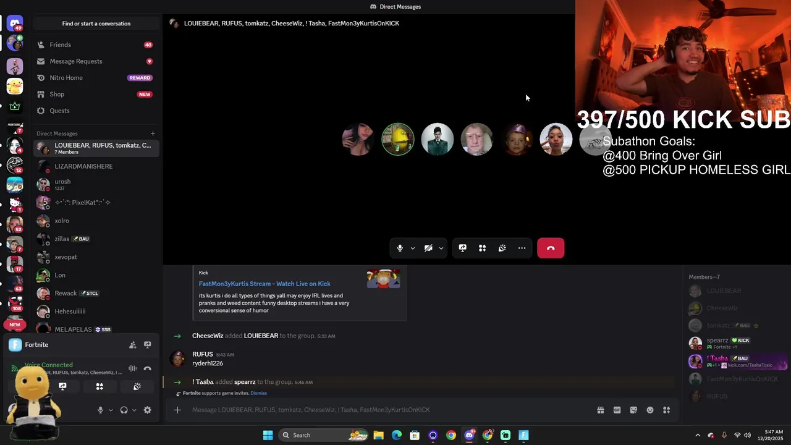Go to Nitro Home

point(96,78)
